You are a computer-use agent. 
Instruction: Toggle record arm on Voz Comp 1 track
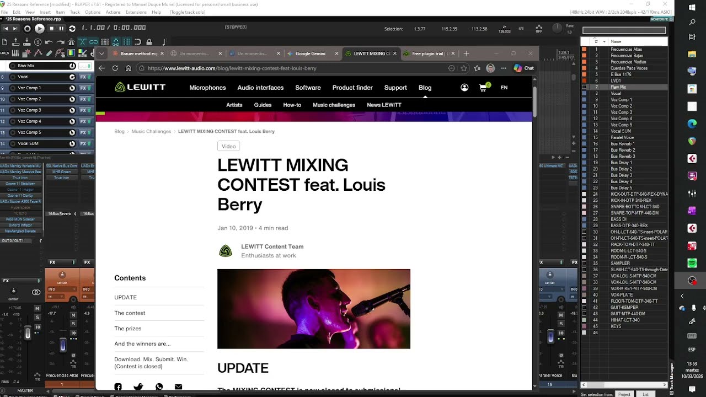(x=13, y=88)
